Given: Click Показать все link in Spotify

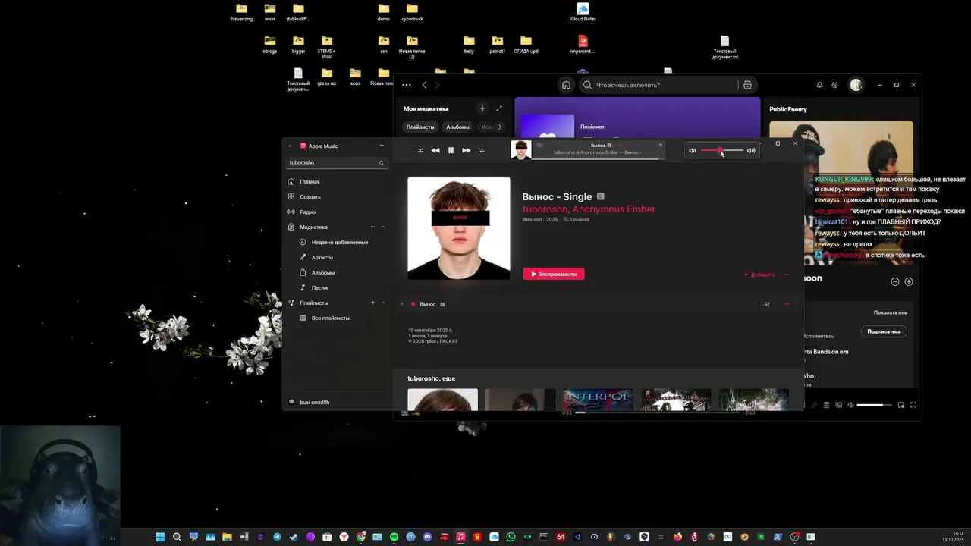Looking at the screenshot, I should point(890,312).
